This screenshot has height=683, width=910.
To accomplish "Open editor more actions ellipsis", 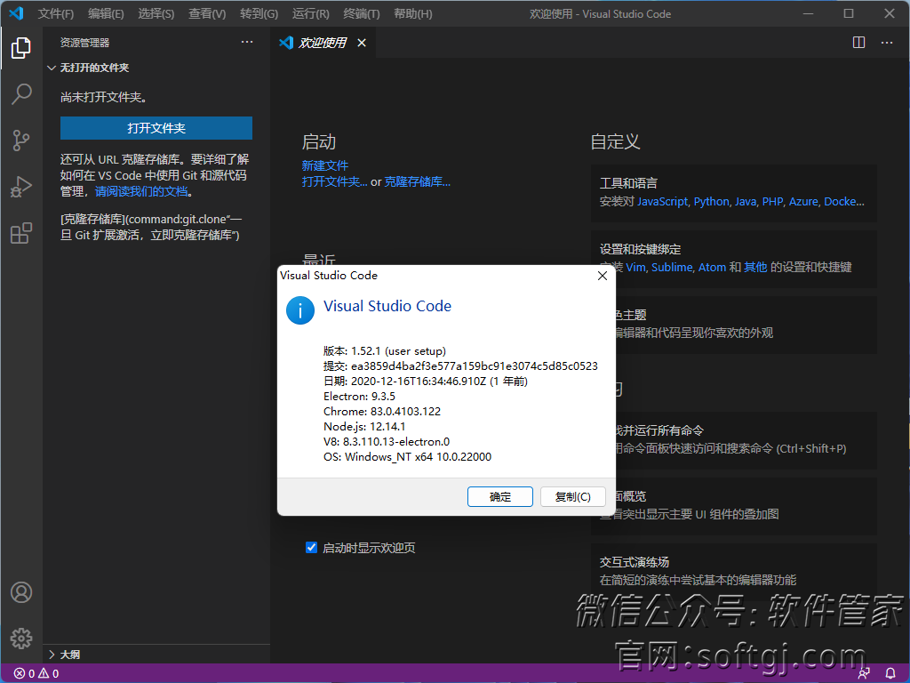I will pos(887,43).
